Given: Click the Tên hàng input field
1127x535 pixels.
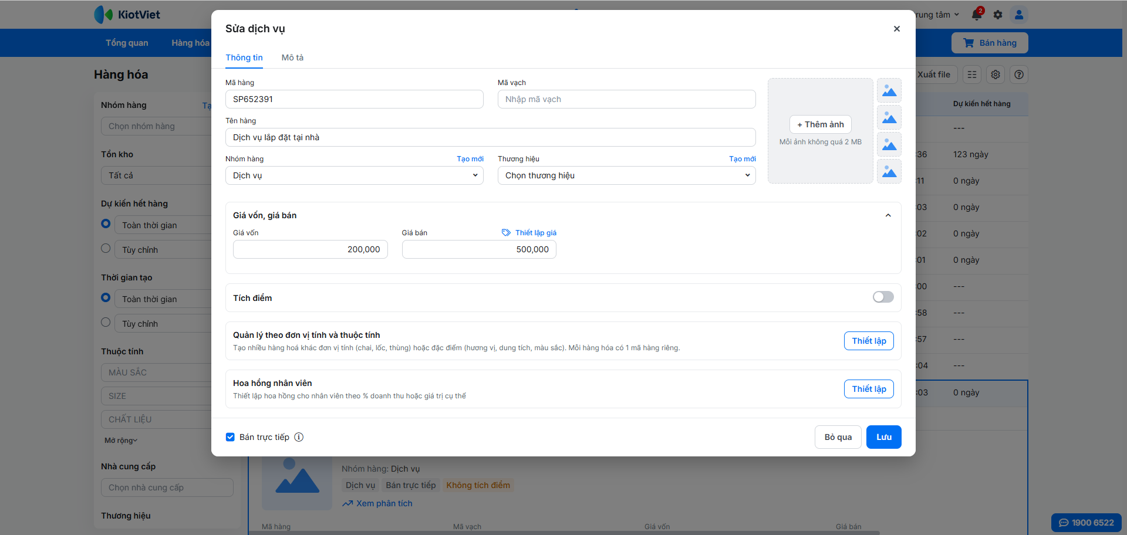Looking at the screenshot, I should pos(491,137).
